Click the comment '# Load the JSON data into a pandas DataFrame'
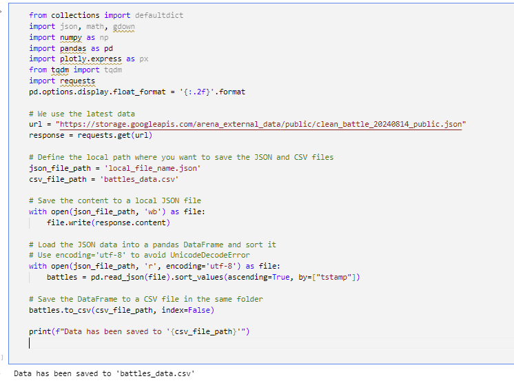The width and height of the screenshot is (514, 383). [152, 245]
